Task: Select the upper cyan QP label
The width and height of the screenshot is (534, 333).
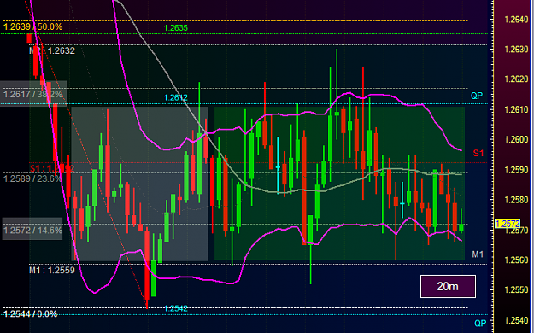Action: [x=477, y=96]
